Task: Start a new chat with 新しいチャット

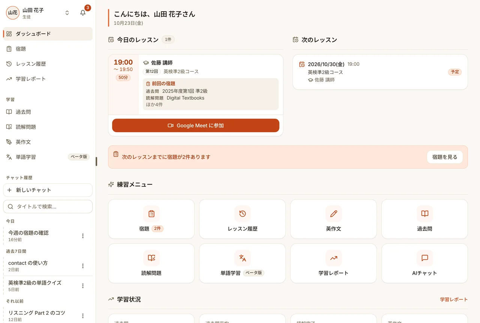Action: click(x=48, y=190)
